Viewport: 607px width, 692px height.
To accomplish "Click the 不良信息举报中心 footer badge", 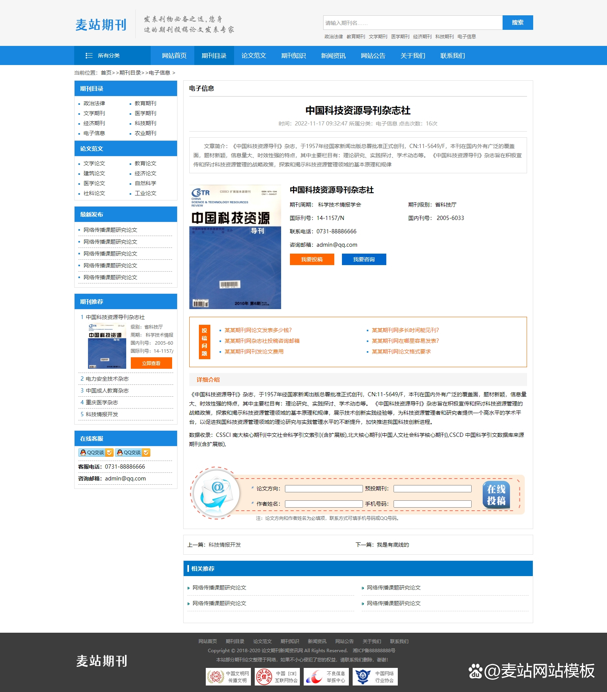I will point(326,677).
